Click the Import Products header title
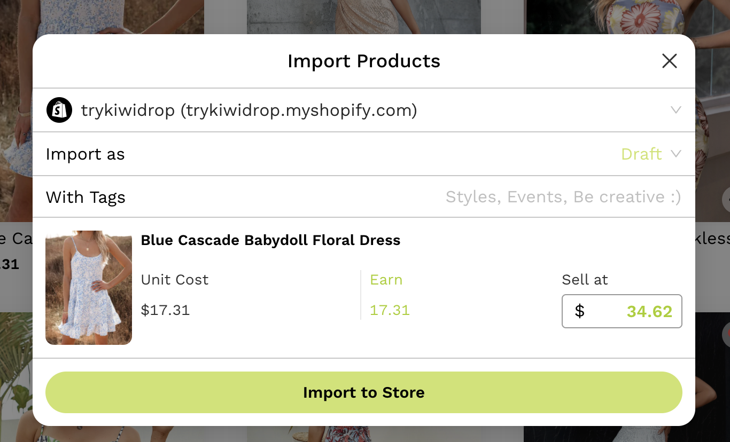This screenshot has width=730, height=442. coord(364,61)
